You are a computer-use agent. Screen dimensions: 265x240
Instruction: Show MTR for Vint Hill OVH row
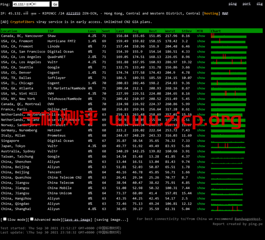201,94
